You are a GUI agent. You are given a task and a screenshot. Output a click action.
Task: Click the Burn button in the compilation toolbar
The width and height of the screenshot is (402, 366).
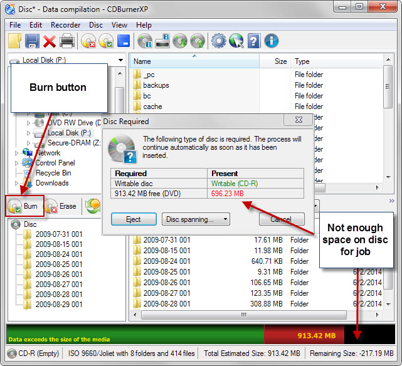pos(24,206)
